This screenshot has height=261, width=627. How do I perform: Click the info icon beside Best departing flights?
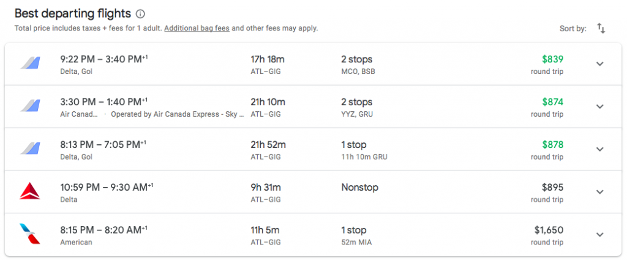[x=140, y=14]
